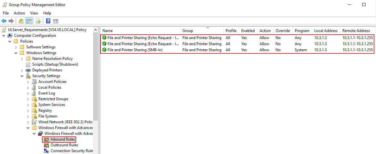The width and height of the screenshot is (376, 154).
Task: Click the Wired Network (IEEE 802.3) icon
Action: [34, 122]
